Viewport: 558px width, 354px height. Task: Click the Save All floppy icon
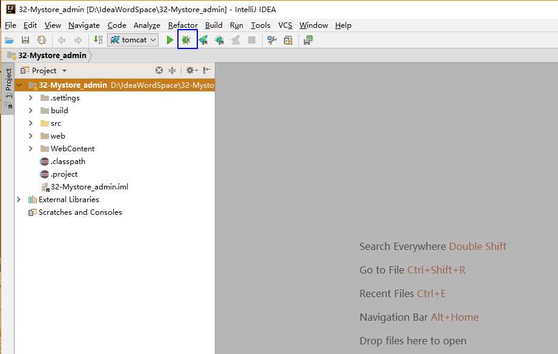pyautogui.click(x=25, y=40)
